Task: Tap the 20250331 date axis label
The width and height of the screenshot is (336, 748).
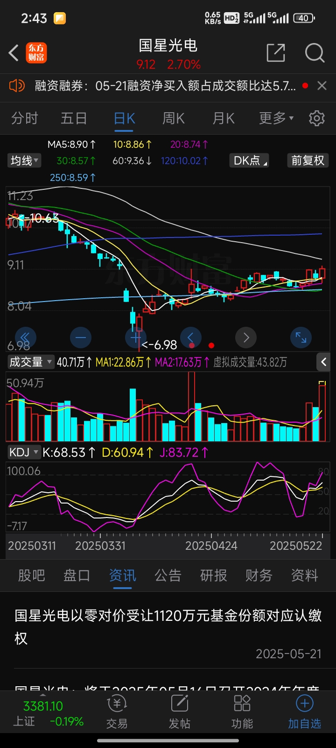Action: click(100, 546)
